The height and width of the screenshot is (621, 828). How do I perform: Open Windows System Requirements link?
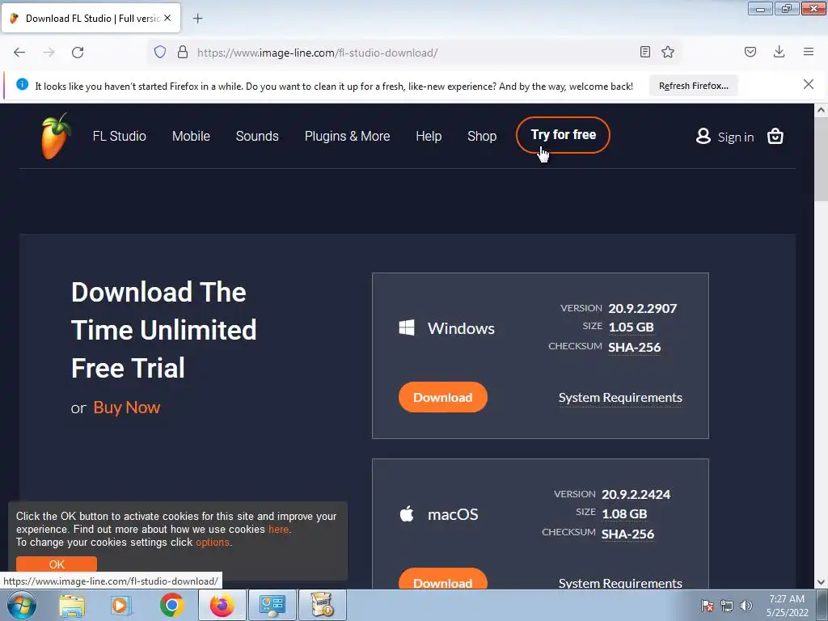tap(620, 398)
